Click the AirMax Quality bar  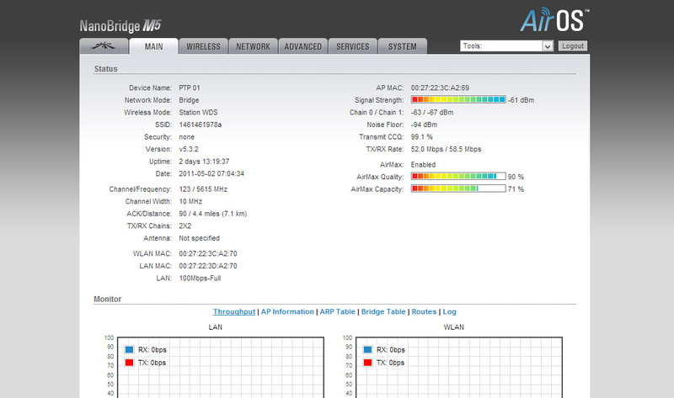[x=458, y=176]
